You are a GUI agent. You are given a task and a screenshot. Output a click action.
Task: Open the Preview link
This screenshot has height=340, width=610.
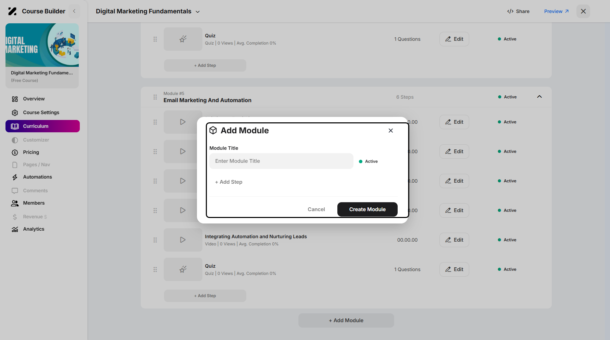[557, 11]
